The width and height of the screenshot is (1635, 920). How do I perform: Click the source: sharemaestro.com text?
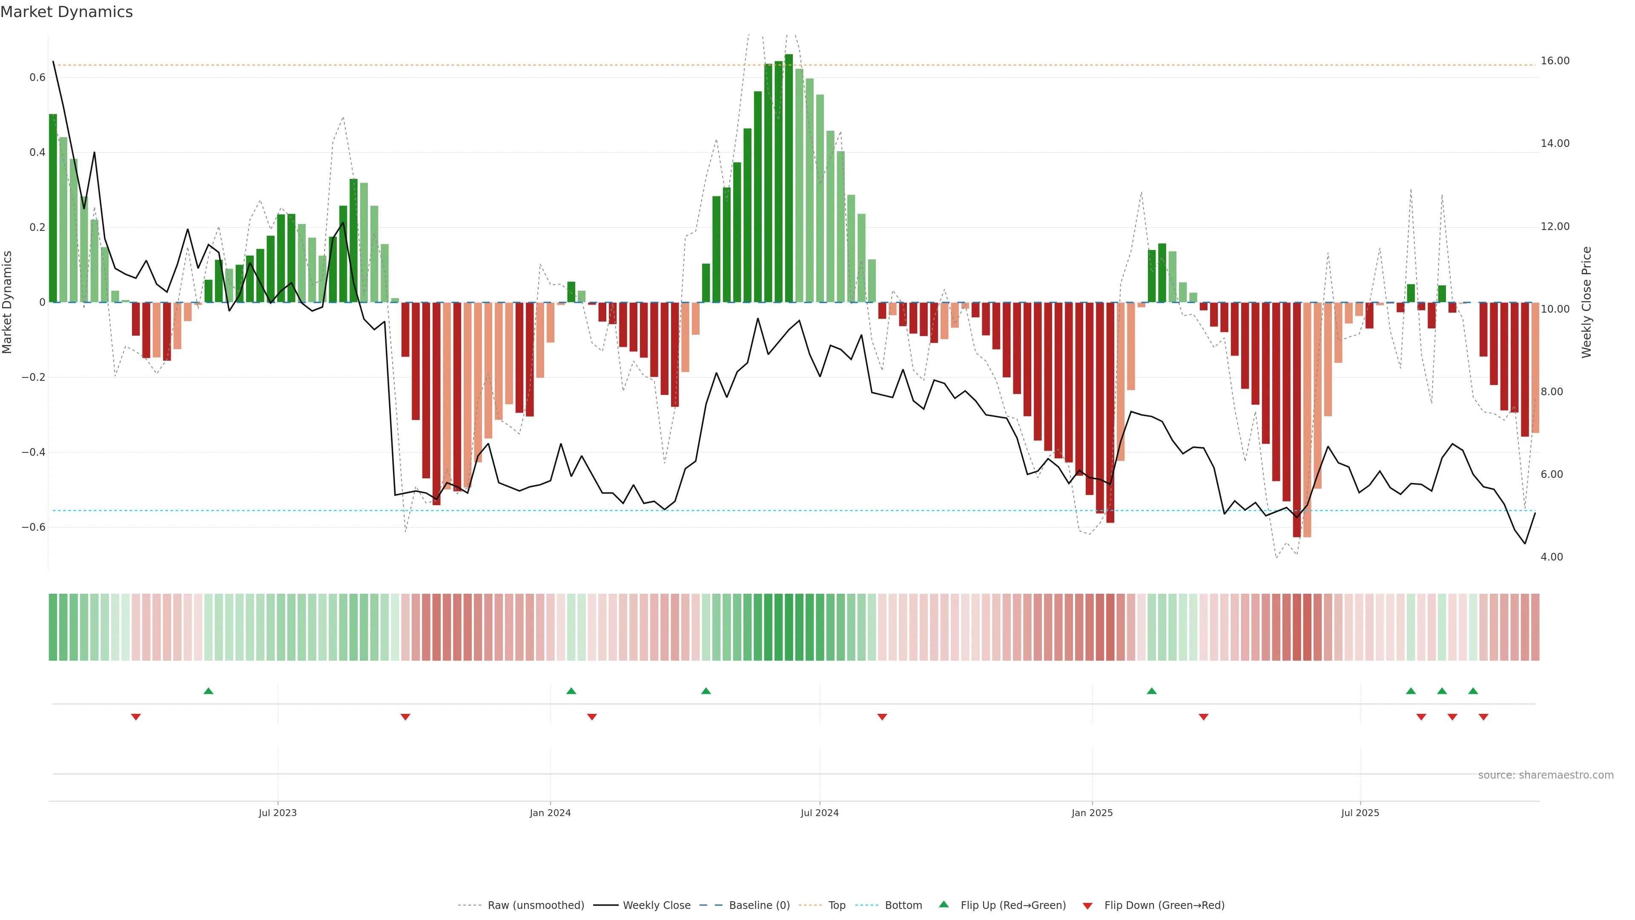coord(1546,775)
